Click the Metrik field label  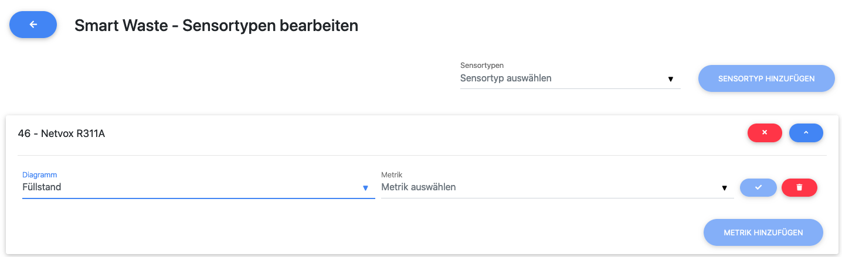pyautogui.click(x=391, y=175)
